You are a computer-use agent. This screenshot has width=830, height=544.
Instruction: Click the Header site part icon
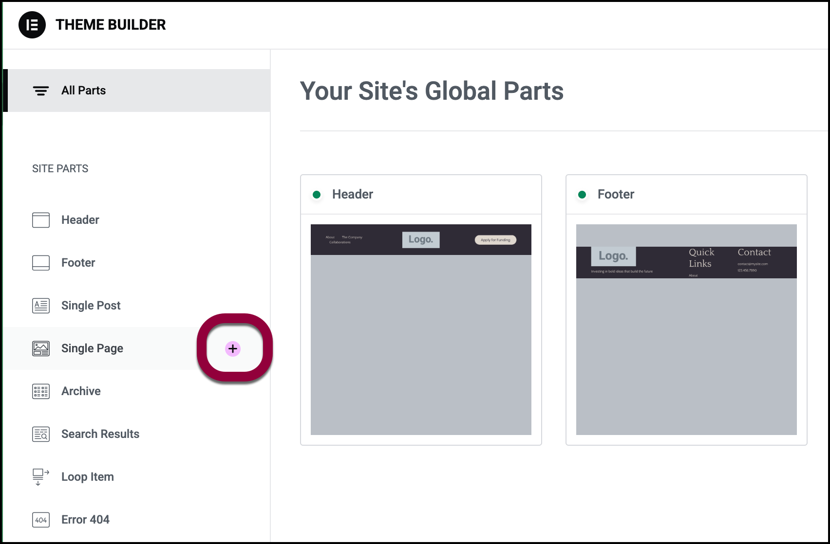[41, 220]
